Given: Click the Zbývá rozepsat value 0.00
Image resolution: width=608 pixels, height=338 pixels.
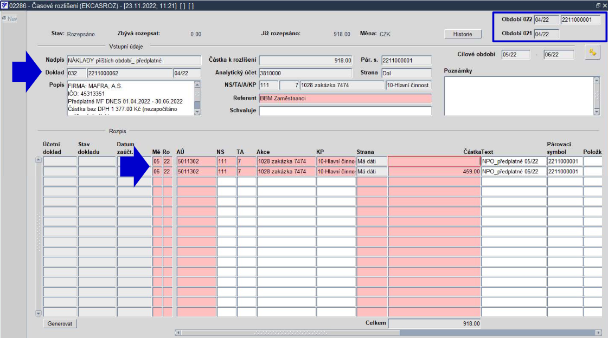Looking at the screenshot, I should point(196,34).
